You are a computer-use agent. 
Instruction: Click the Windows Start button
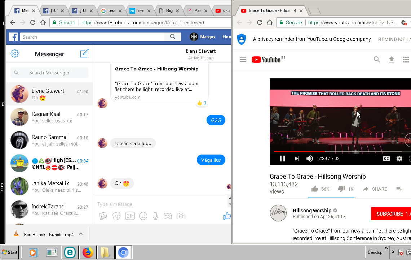(x=10, y=252)
